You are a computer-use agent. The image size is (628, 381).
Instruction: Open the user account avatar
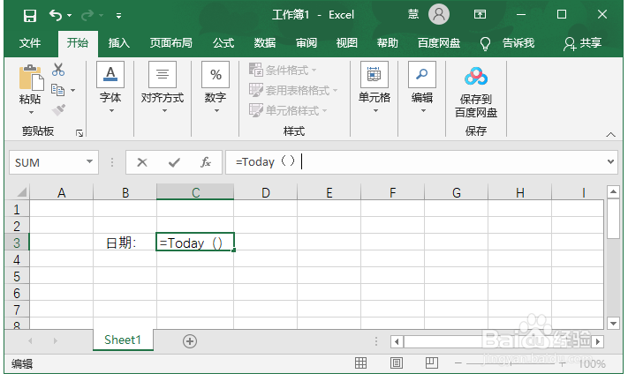(439, 14)
